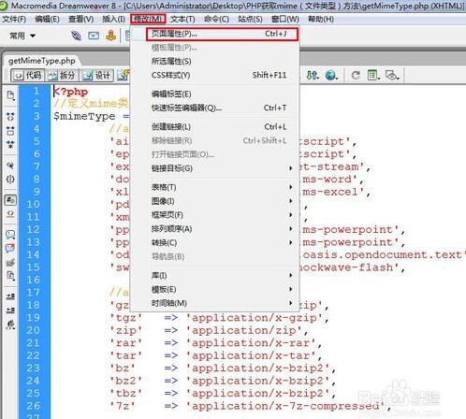Viewport: 466px width, 419px height.
Task: Click the format source code icon
Action: point(10,325)
